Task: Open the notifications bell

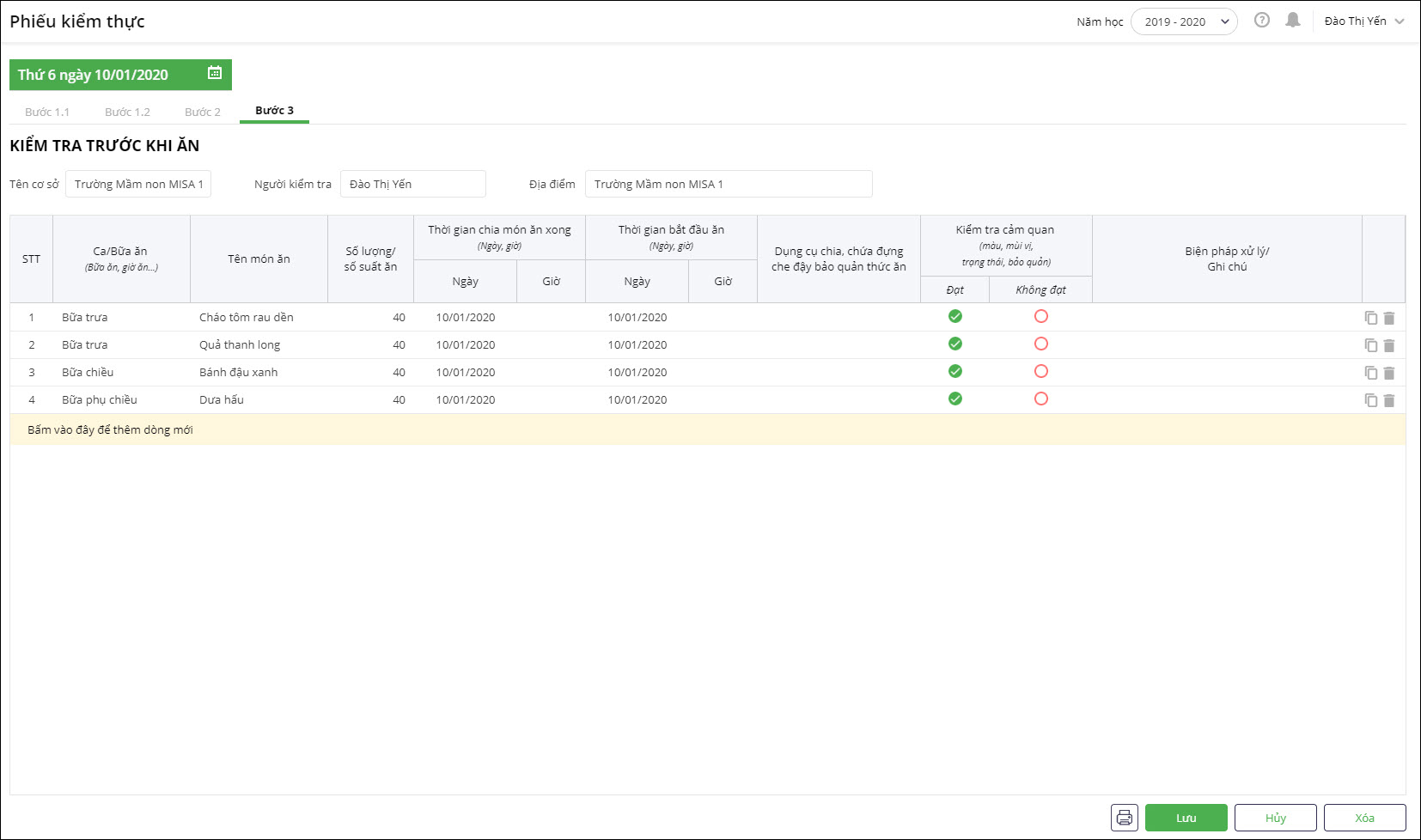Action: [x=1292, y=21]
